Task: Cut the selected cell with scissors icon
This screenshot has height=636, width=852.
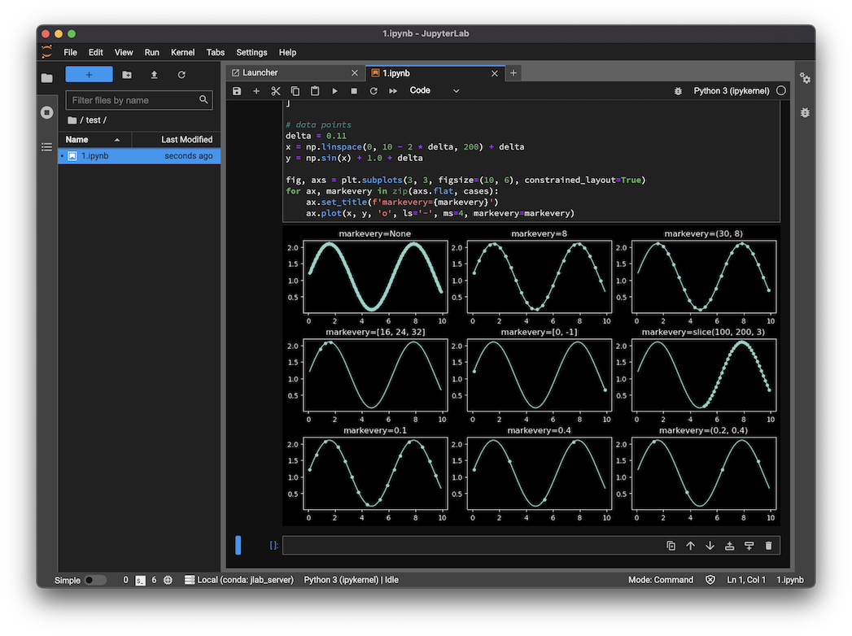Action: point(276,91)
